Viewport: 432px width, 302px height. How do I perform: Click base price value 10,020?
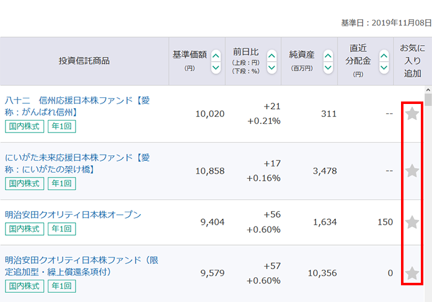[x=210, y=114]
